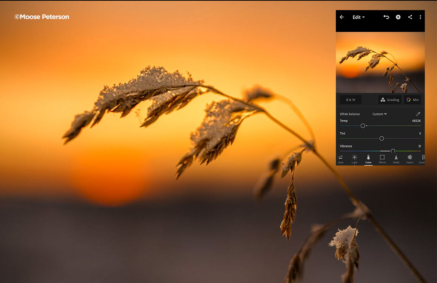
Task: Select the Auto tab
Action: click(x=341, y=159)
